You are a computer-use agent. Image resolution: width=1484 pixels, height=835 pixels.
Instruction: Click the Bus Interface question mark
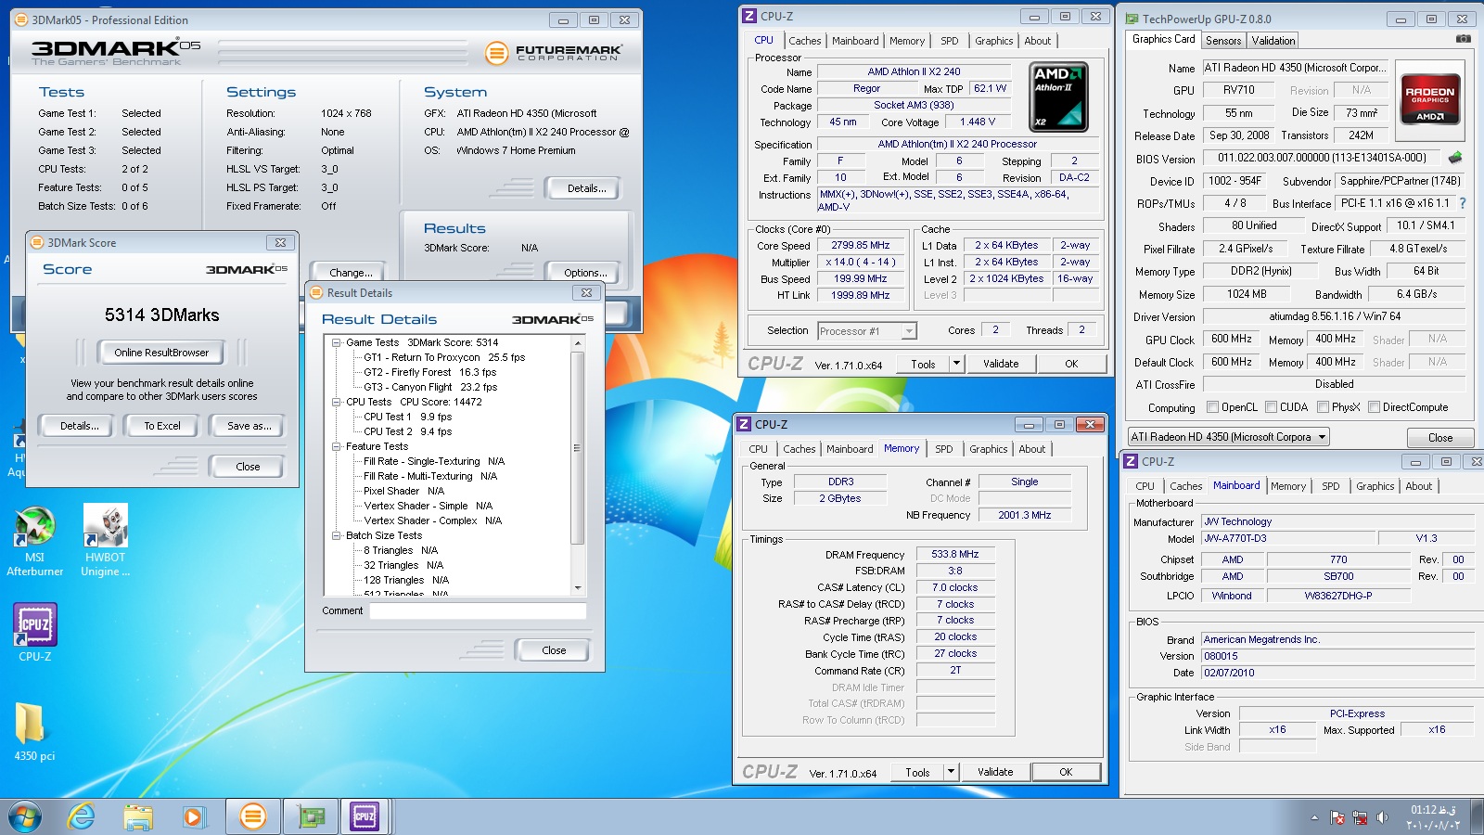pyautogui.click(x=1463, y=203)
